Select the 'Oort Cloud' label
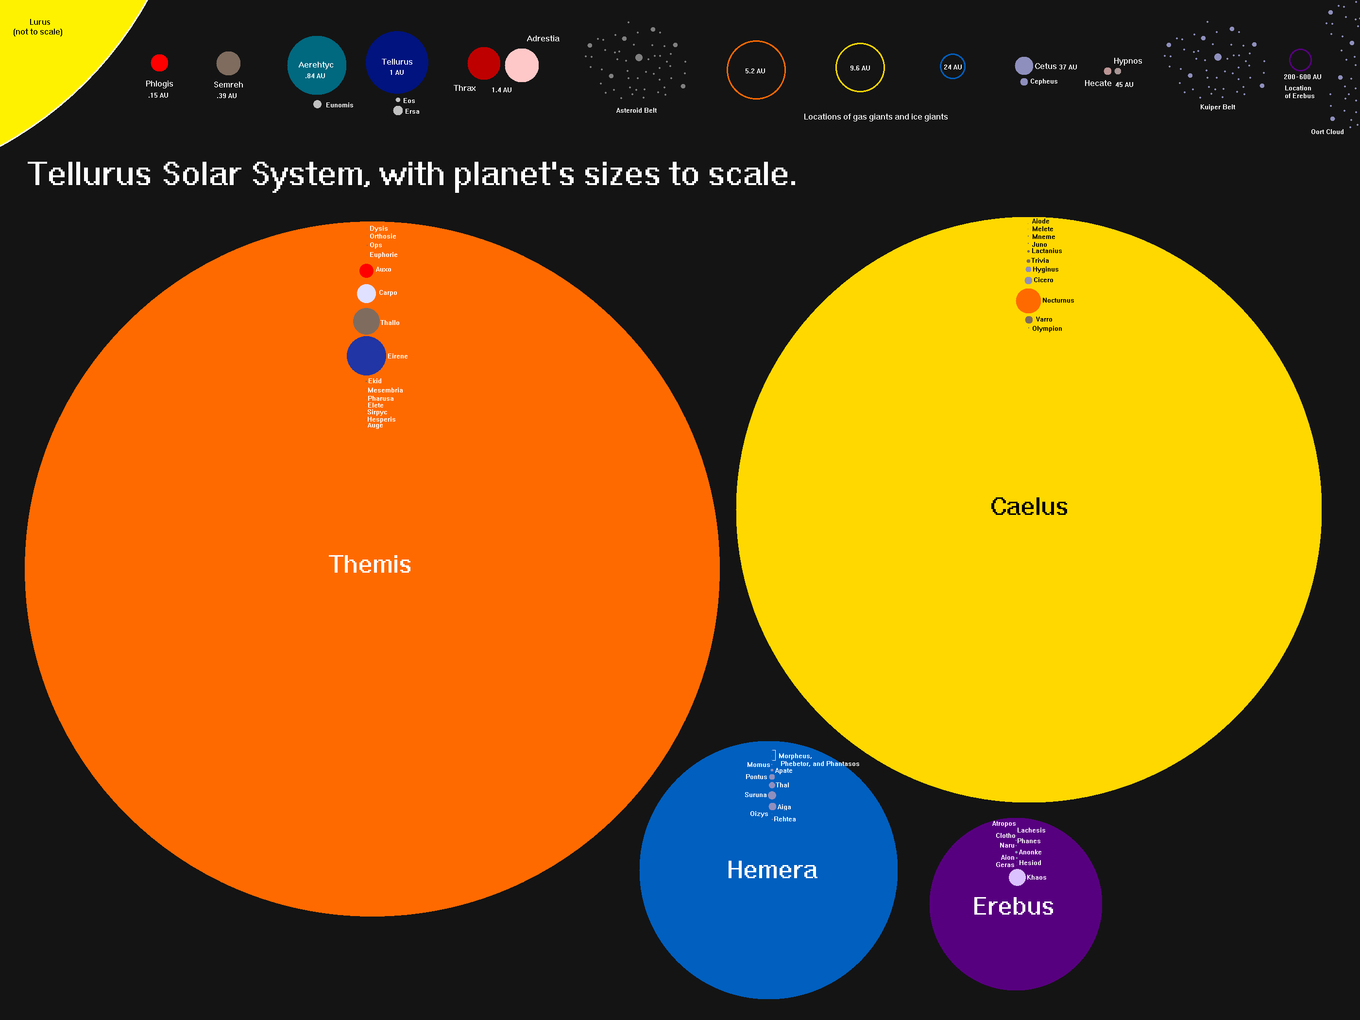The height and width of the screenshot is (1020, 1360). (1327, 132)
